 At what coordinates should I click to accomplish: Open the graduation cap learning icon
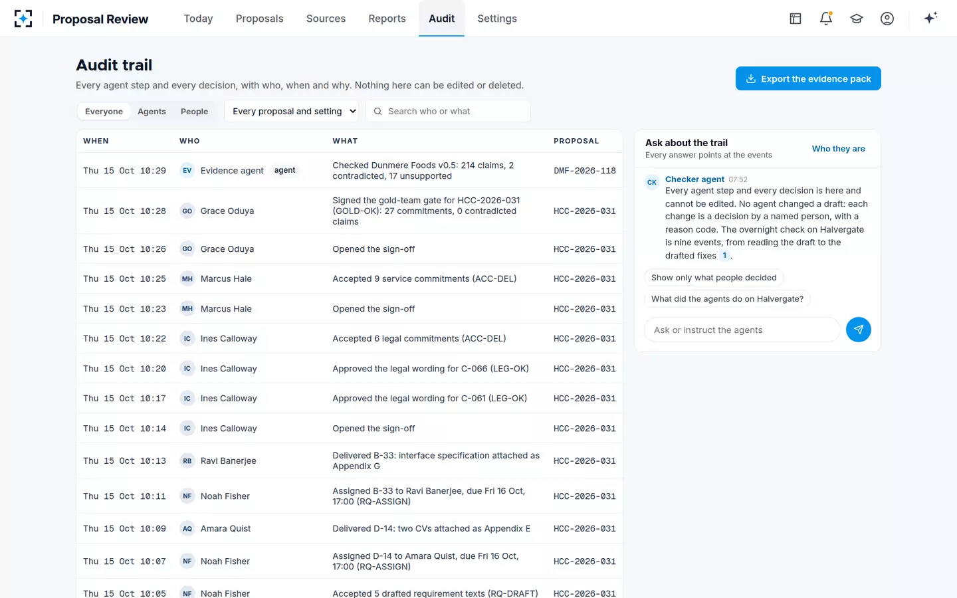pos(857,19)
